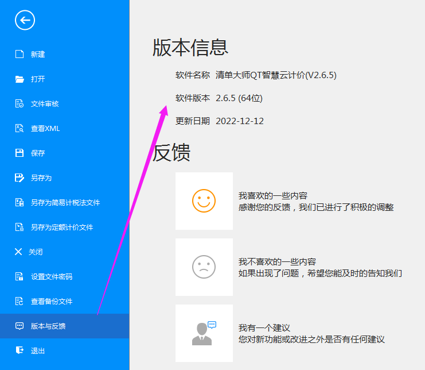
Task: Open the 打开 menu item
Action: (x=64, y=79)
